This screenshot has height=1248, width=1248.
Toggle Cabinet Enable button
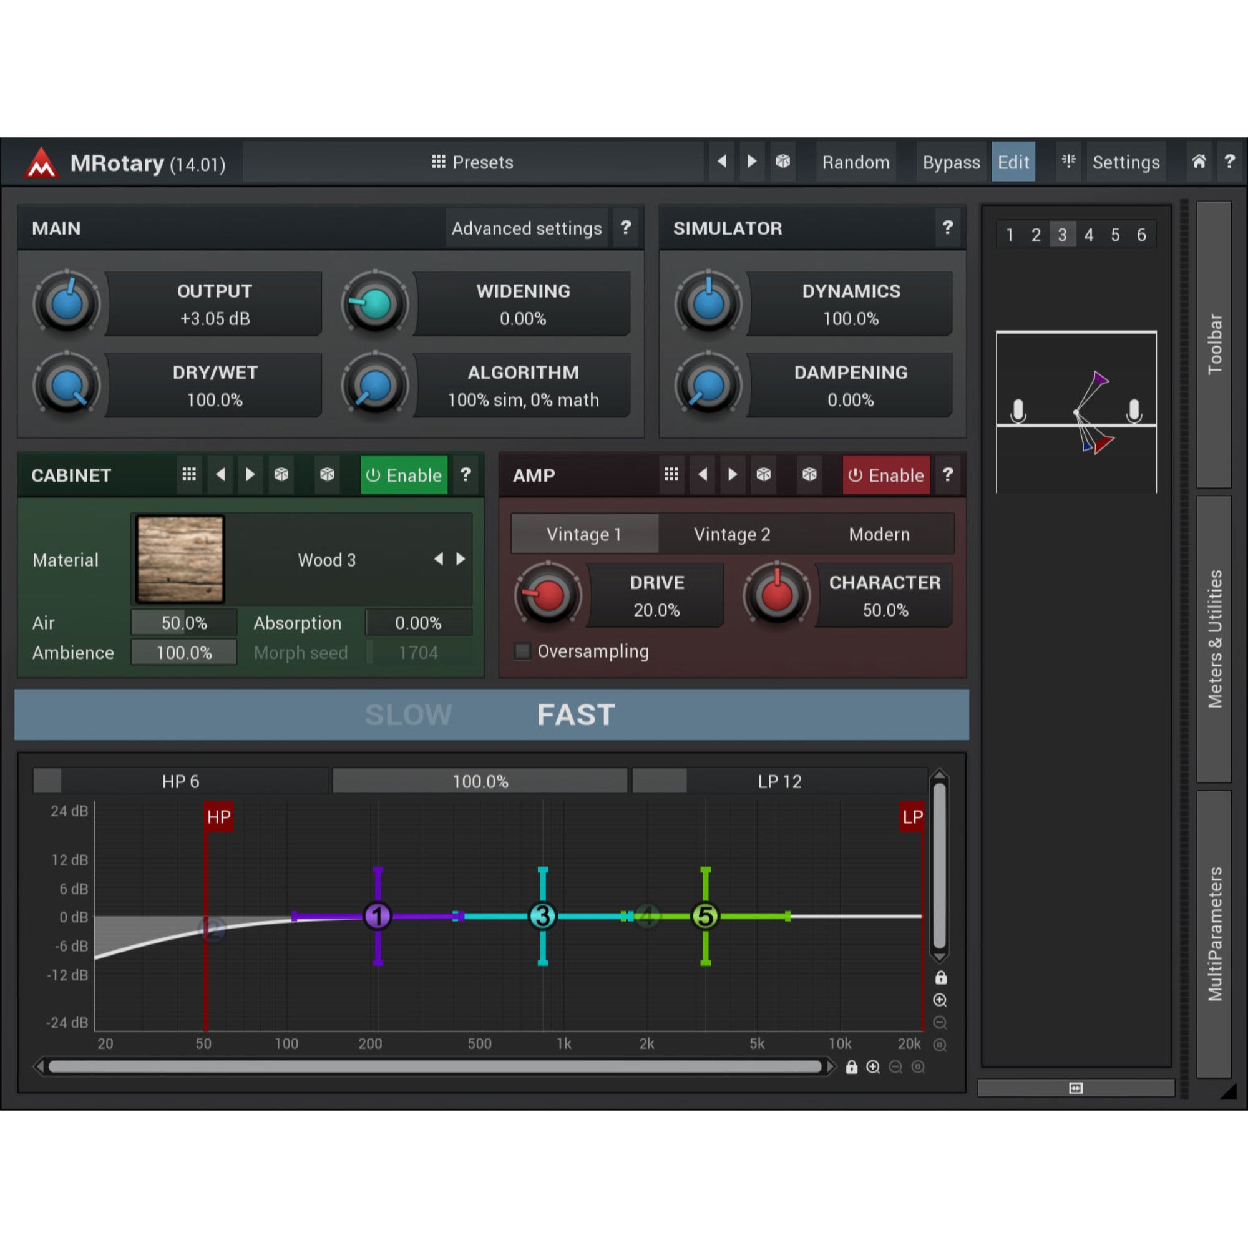[x=404, y=475]
